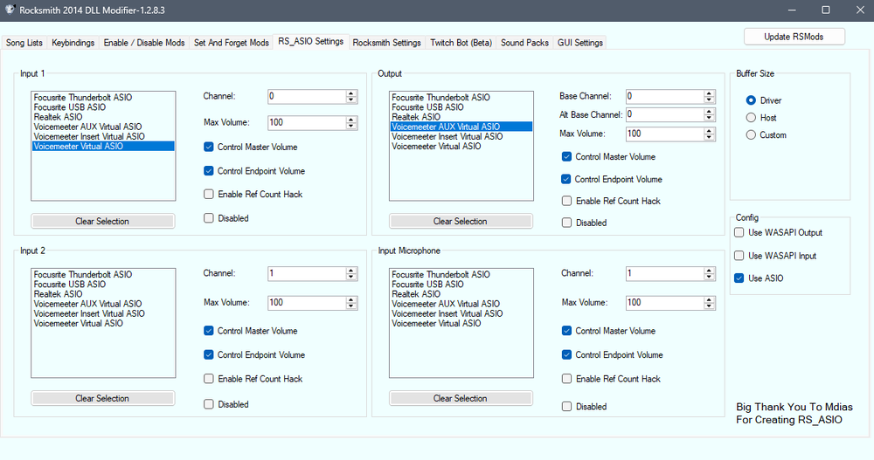The width and height of the screenshot is (874, 460).
Task: Switch to the Keybindings tab
Action: coord(73,42)
